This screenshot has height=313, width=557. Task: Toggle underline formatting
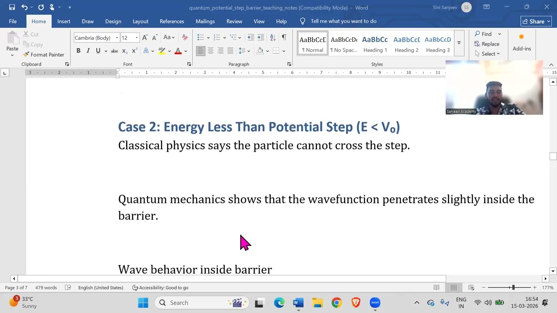click(x=98, y=51)
